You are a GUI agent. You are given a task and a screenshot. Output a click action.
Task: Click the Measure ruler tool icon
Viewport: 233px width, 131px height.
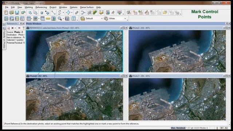click(x=76, y=13)
